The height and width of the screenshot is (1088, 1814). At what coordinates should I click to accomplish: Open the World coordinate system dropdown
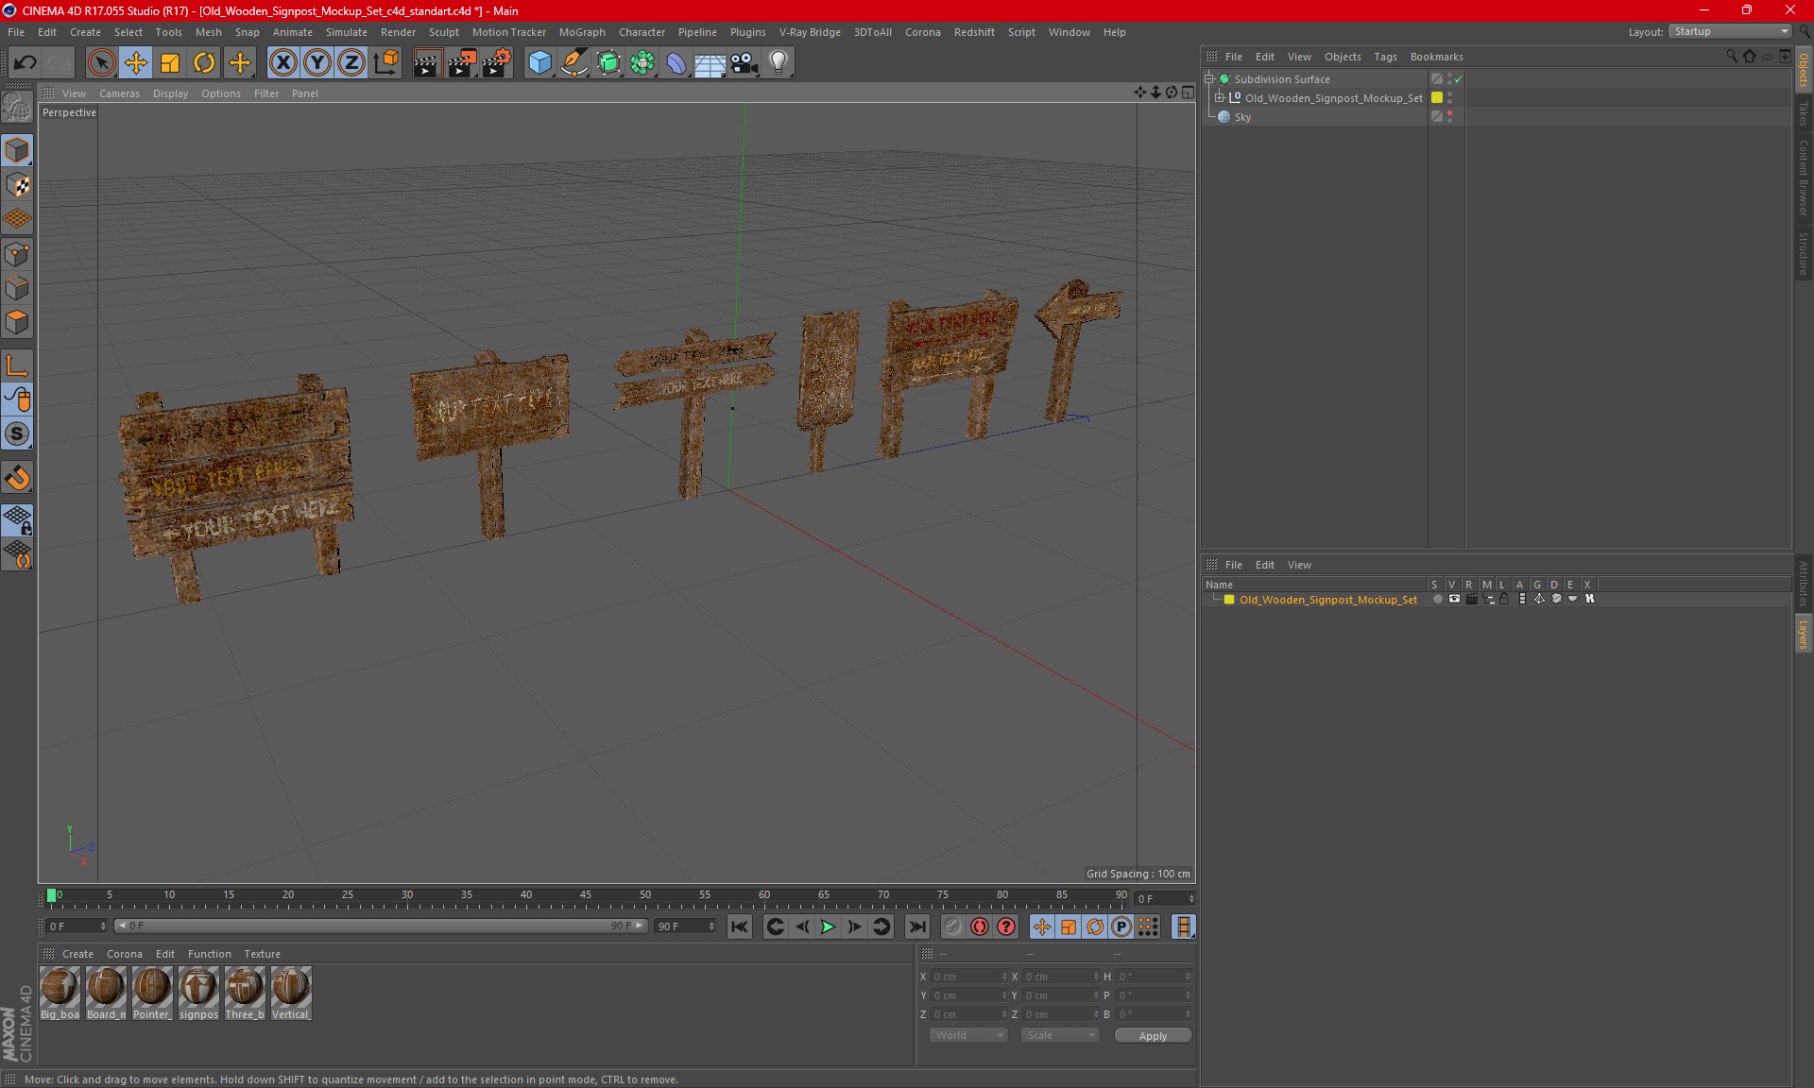[x=968, y=1035]
